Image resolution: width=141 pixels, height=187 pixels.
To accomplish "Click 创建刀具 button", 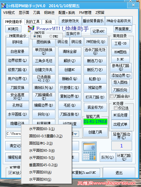I will click(95, 132).
